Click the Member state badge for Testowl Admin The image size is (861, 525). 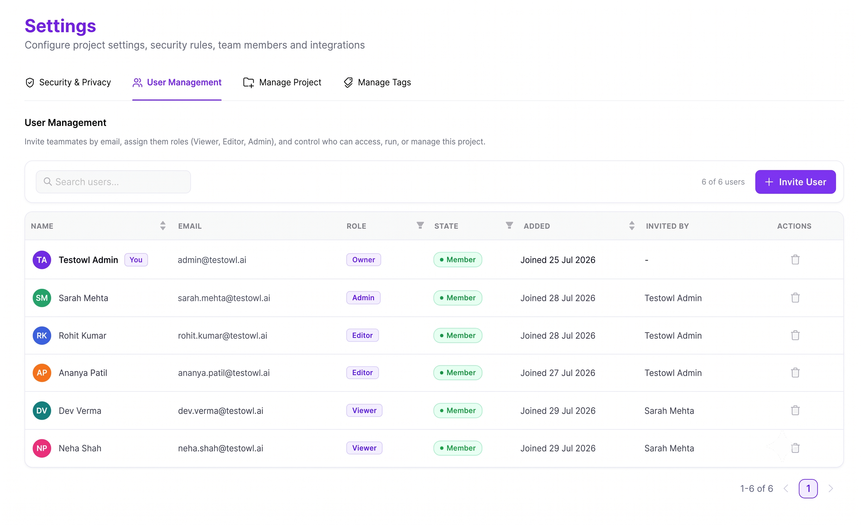(x=458, y=260)
